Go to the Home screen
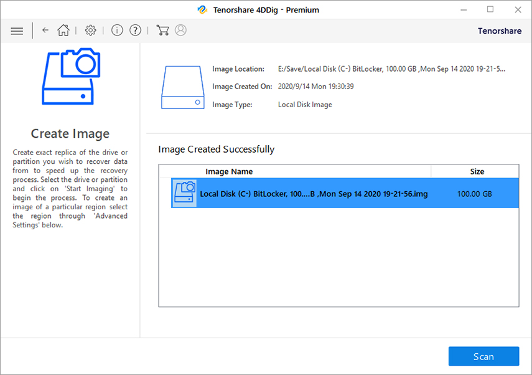This screenshot has width=532, height=375. pos(63,31)
